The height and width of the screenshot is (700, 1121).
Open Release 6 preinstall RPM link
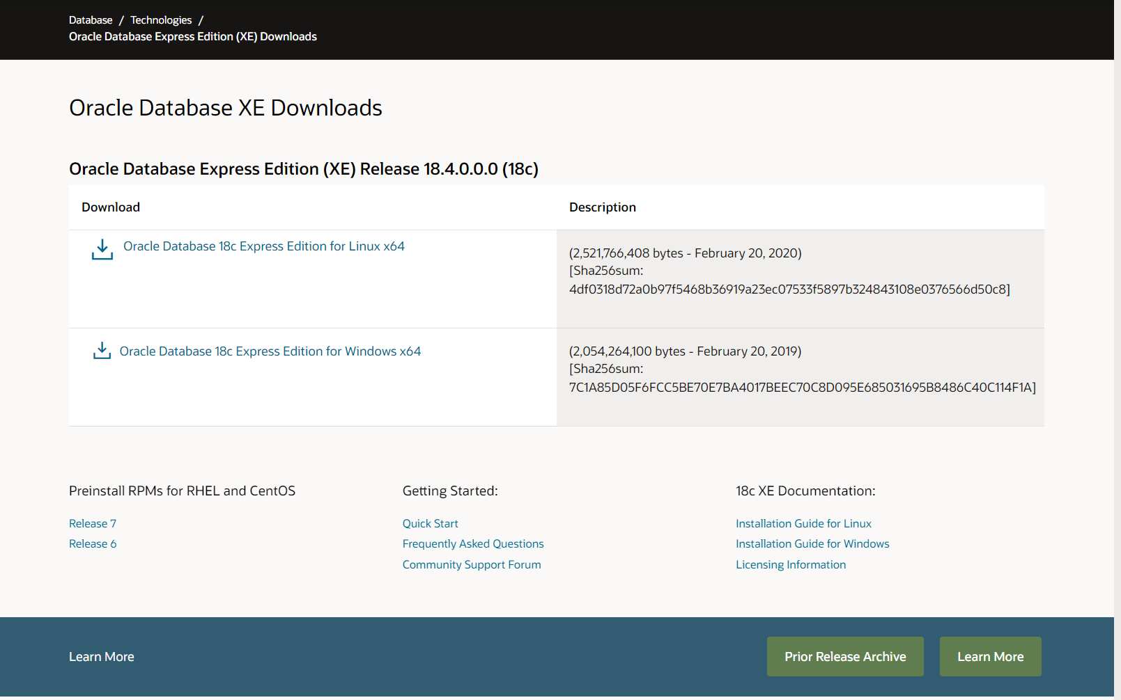click(x=93, y=543)
